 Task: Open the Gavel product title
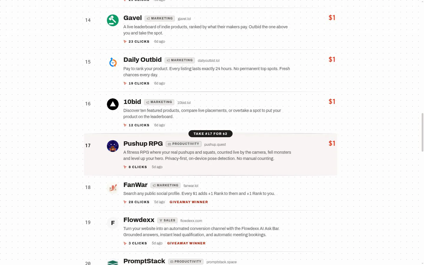[x=132, y=18]
